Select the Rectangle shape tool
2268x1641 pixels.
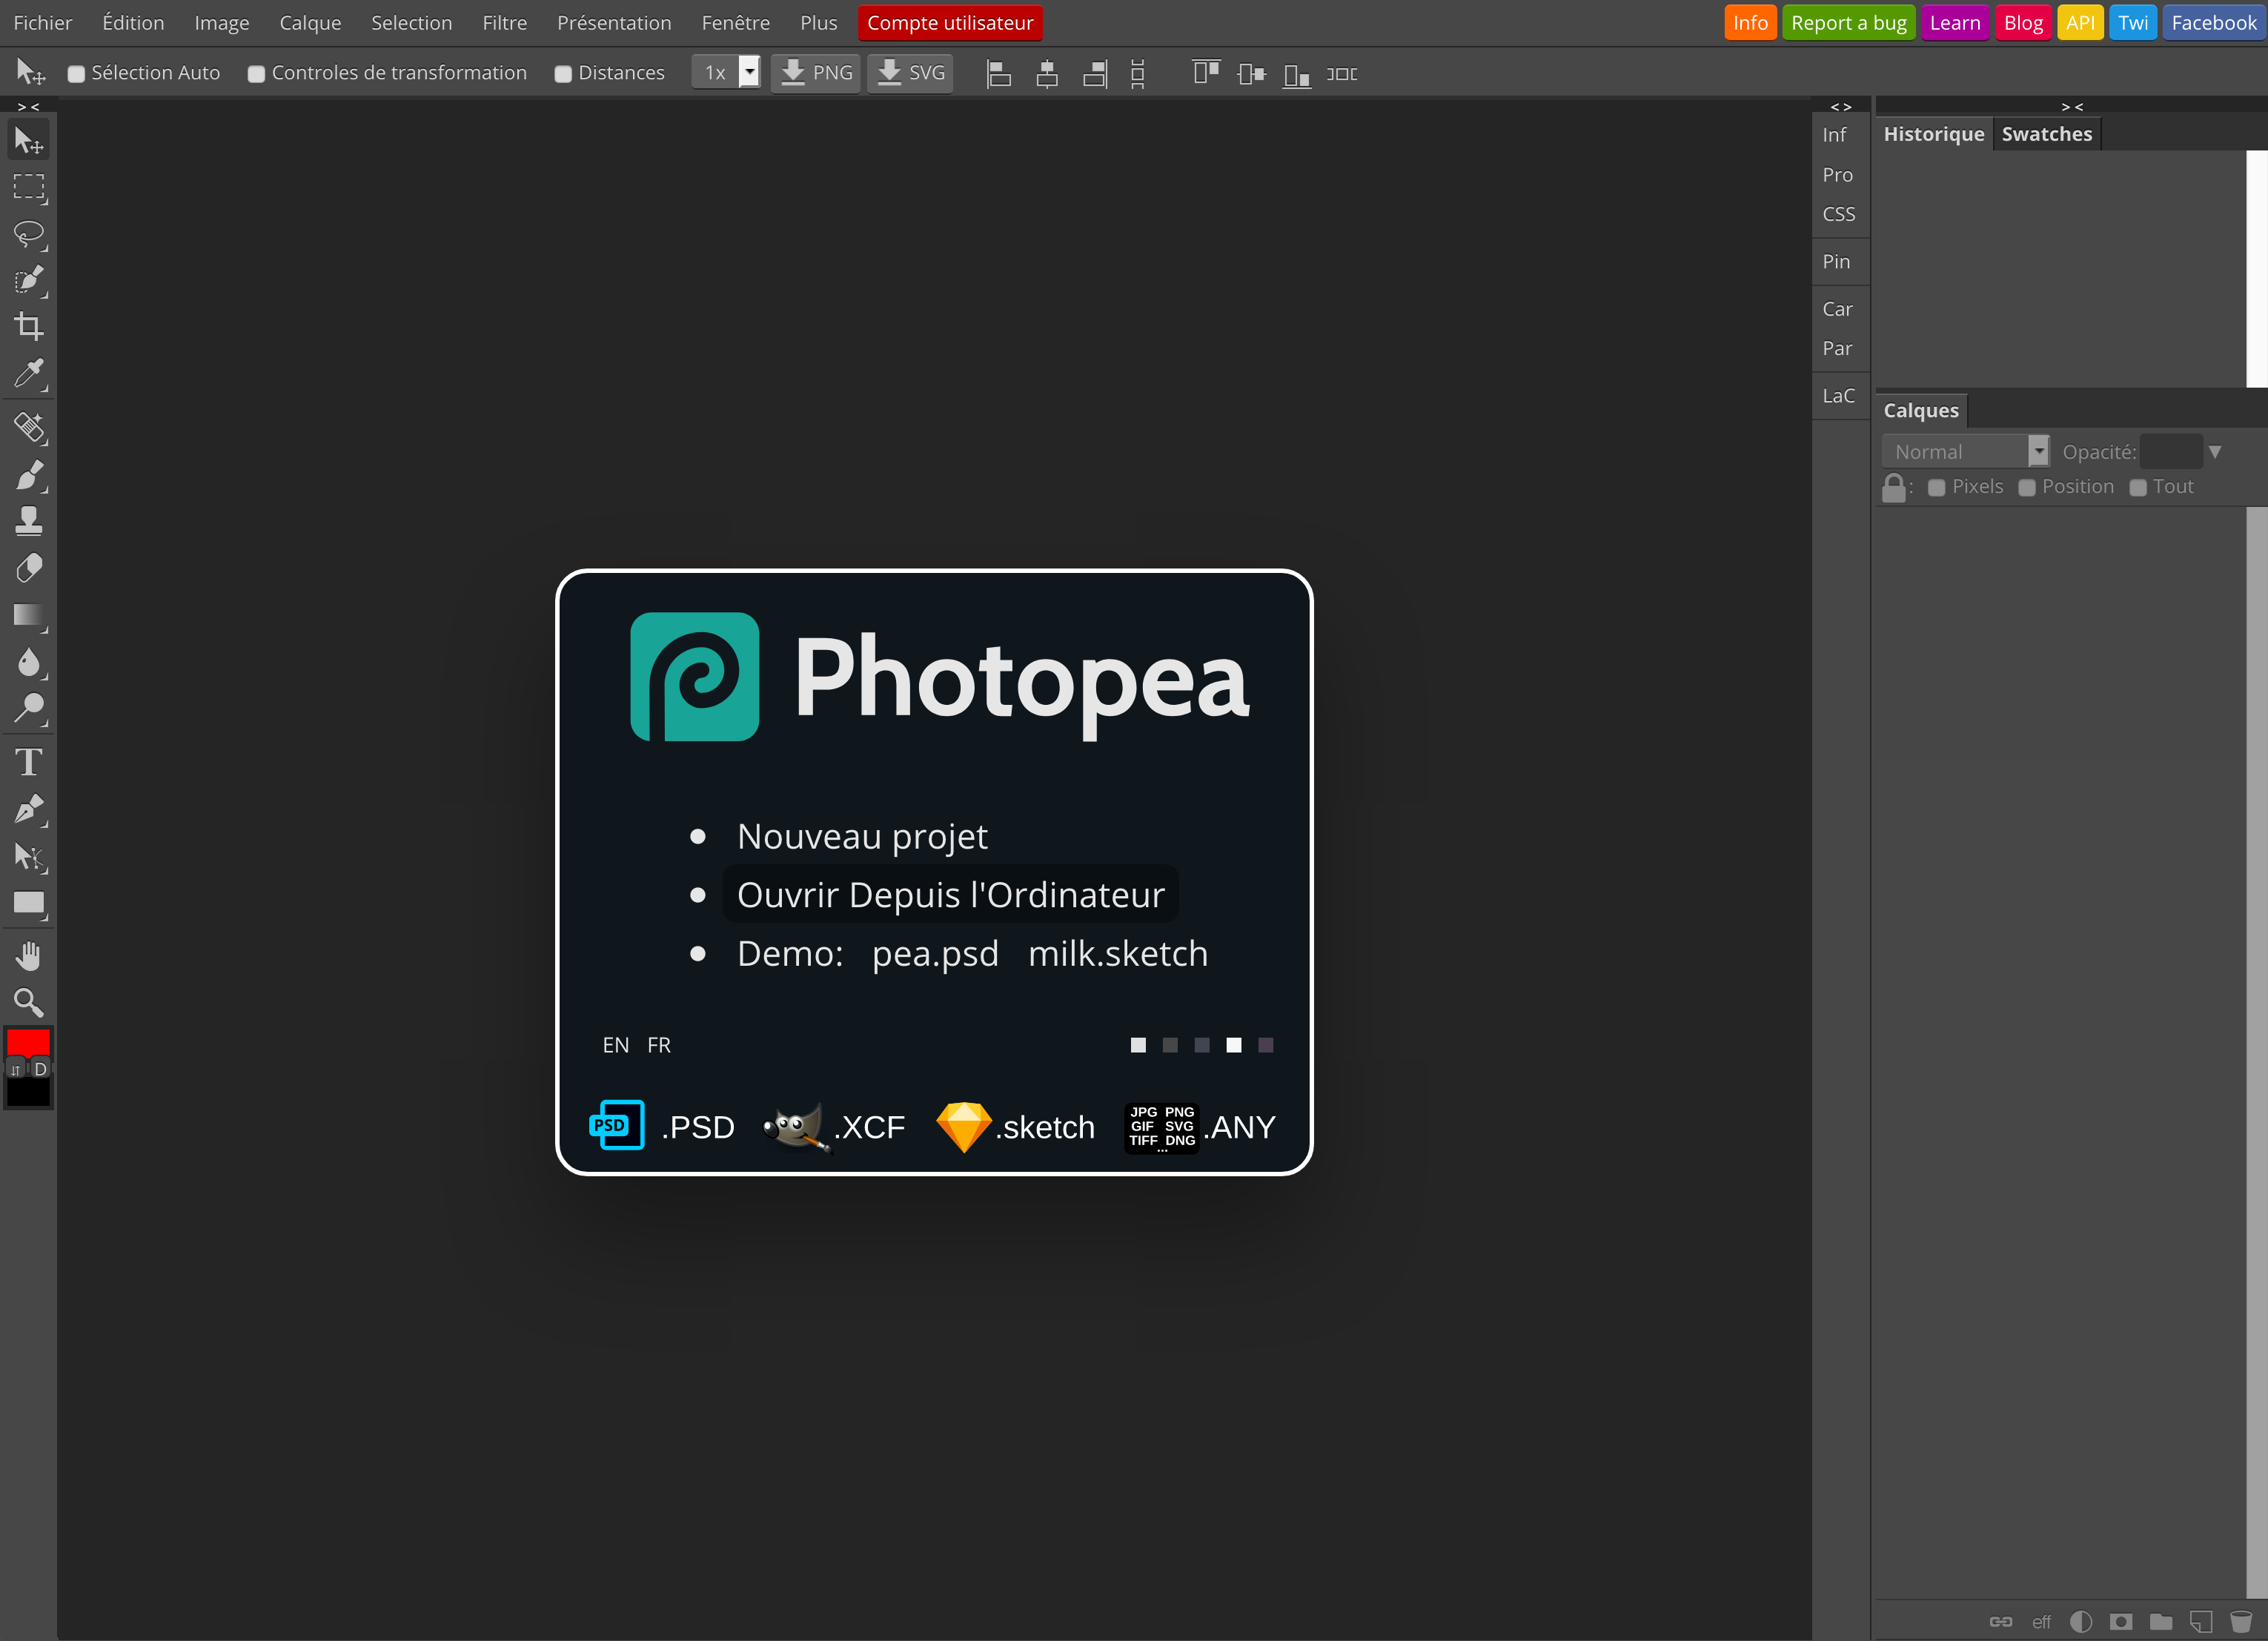[29, 903]
